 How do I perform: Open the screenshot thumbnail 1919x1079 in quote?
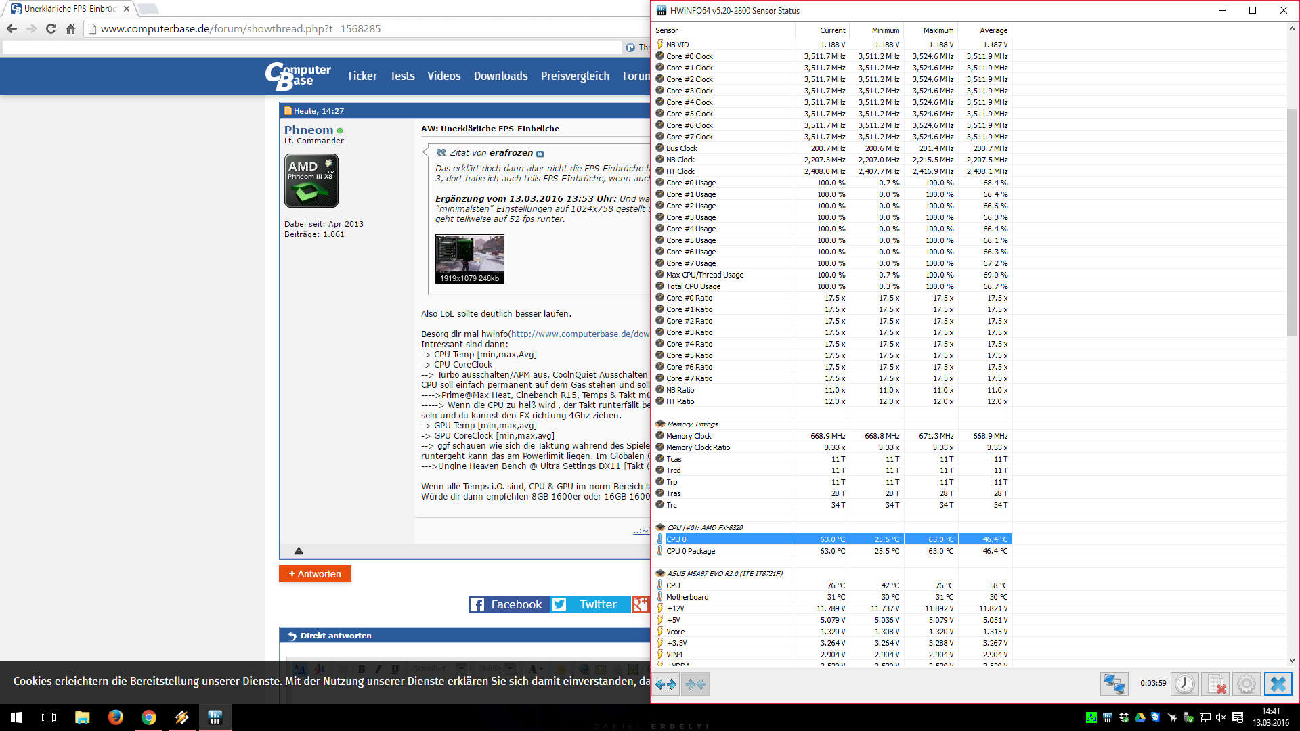(469, 259)
